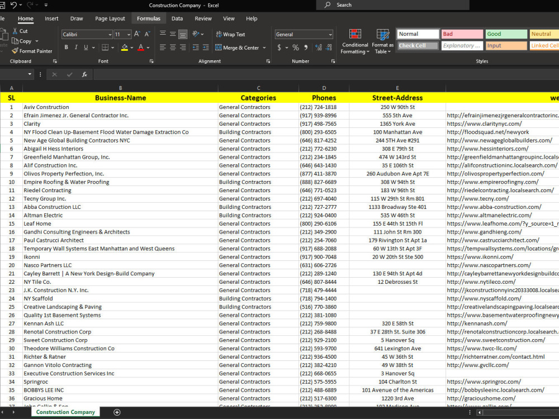Click the Orientation angled text icon

tap(196, 34)
